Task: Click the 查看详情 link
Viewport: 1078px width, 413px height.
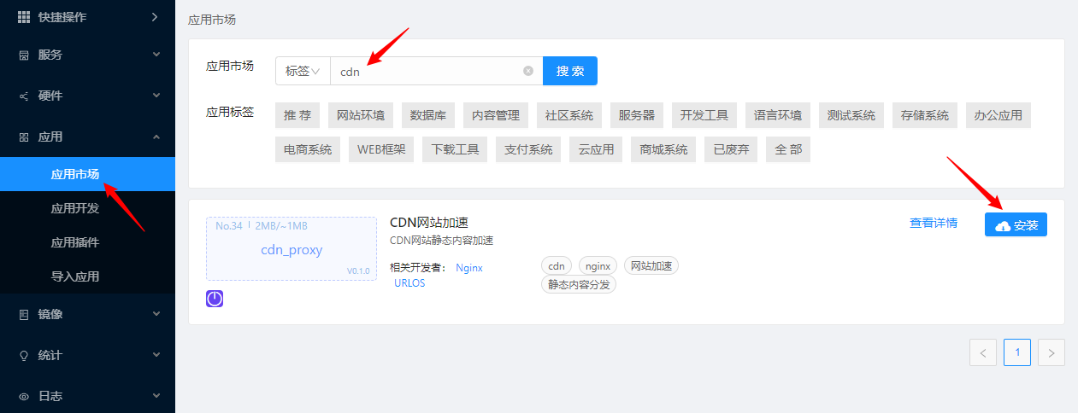Action: 933,223
